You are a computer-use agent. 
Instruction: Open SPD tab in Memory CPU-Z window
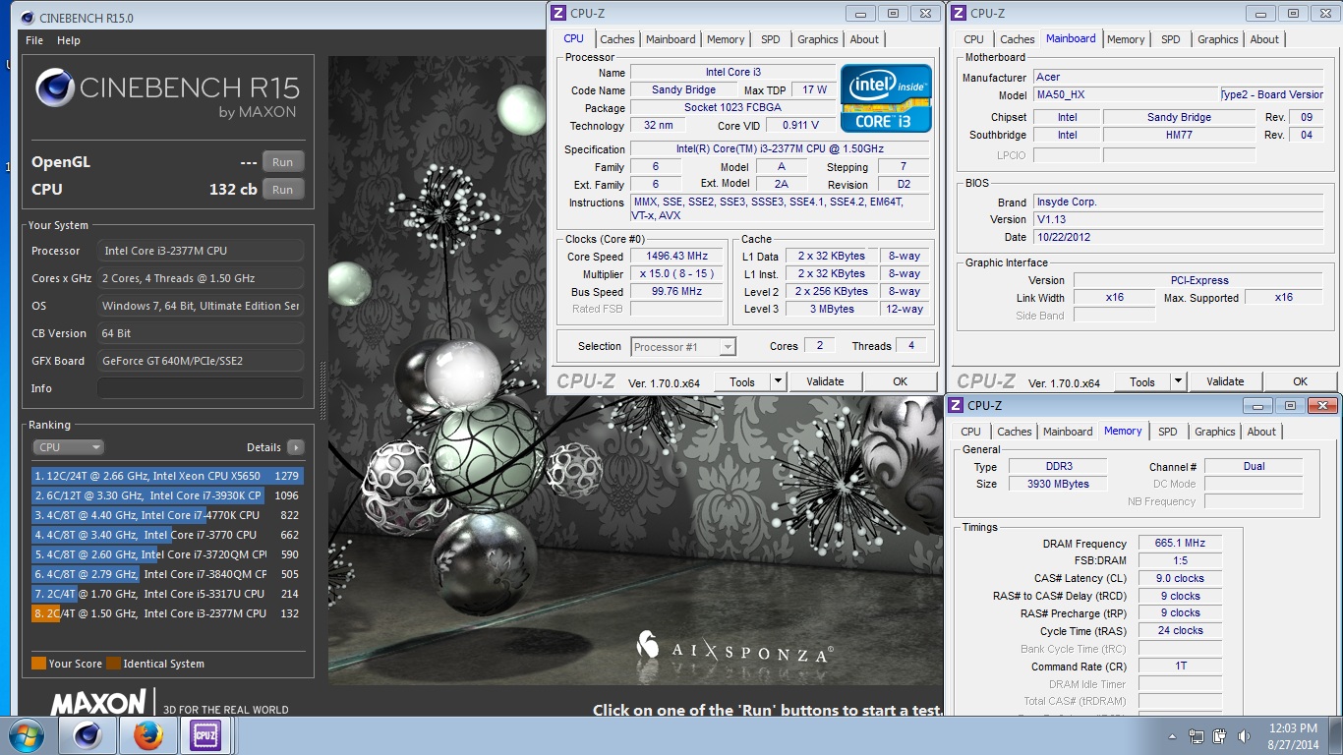coord(1168,432)
